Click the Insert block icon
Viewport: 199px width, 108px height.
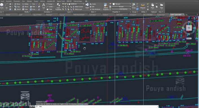(87, 6)
